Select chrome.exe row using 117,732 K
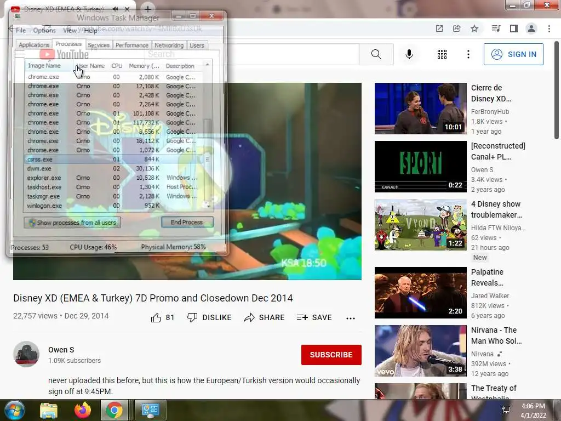The image size is (561, 421). point(115,122)
